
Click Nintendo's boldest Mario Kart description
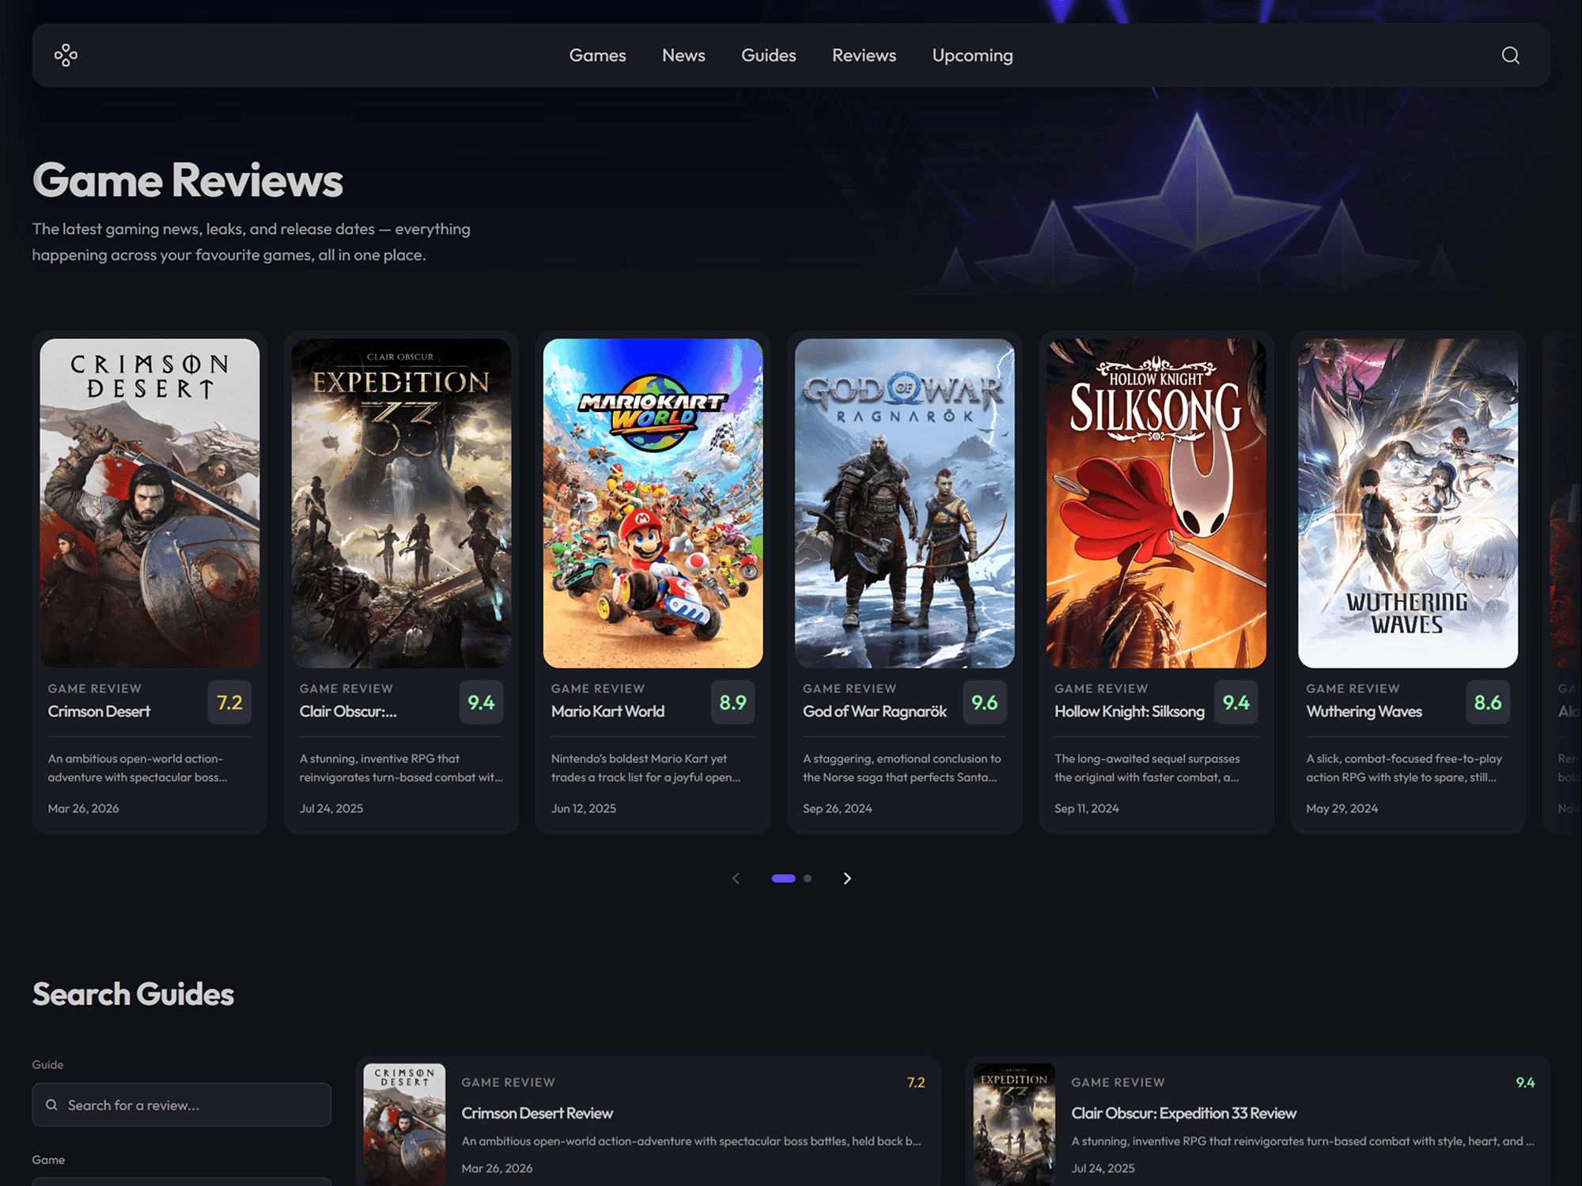pyautogui.click(x=645, y=768)
